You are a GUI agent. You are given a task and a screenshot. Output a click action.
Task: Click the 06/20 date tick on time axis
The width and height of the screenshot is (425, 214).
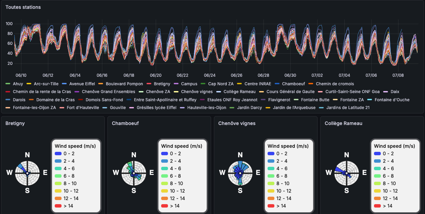point(156,75)
